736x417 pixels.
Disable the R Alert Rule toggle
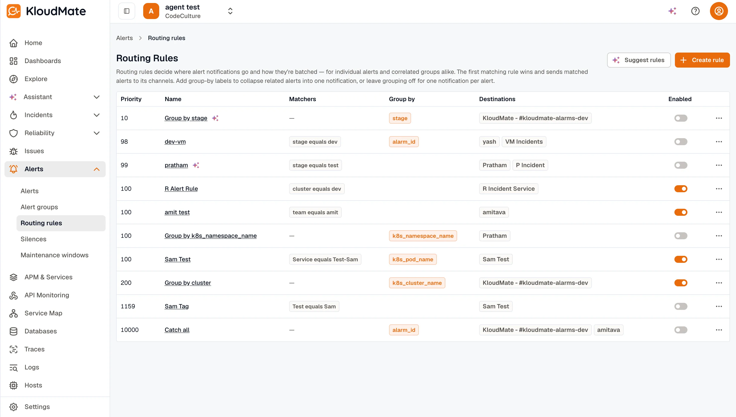[x=681, y=189]
